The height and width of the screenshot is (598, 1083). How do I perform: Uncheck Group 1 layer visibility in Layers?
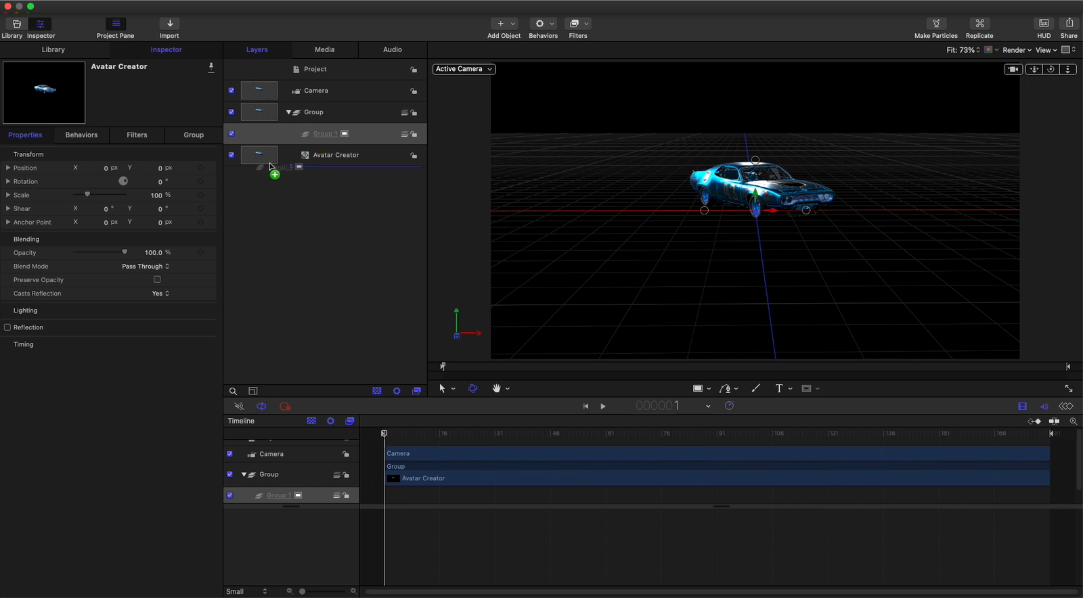pos(231,134)
